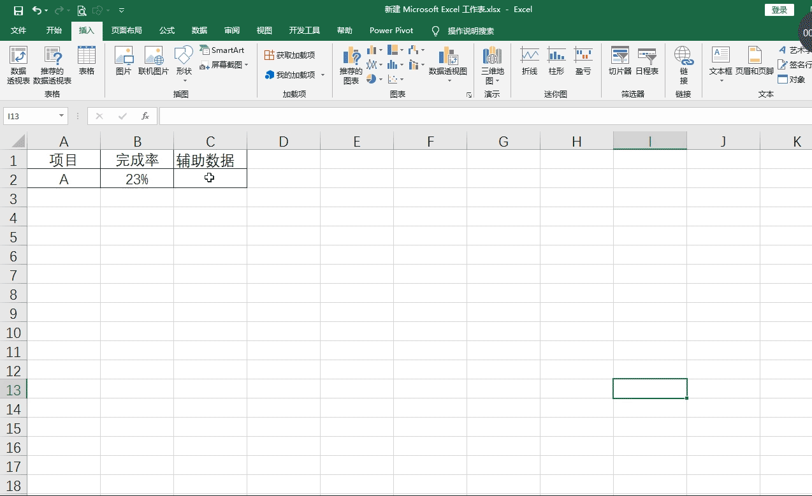Viewport: 812px width, 496px height.
Task: Click the Insert Function fx button
Action: point(145,116)
